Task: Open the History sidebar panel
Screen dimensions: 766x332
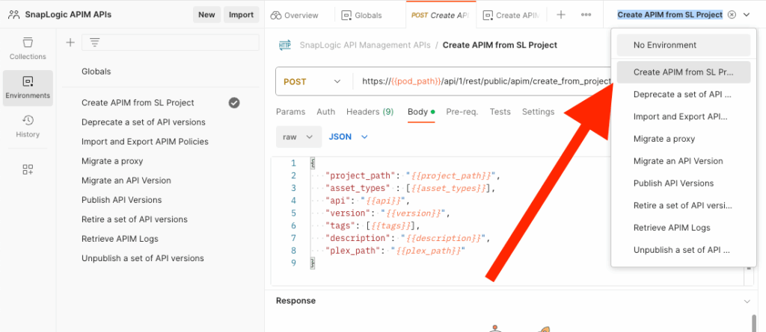Action: [x=28, y=125]
